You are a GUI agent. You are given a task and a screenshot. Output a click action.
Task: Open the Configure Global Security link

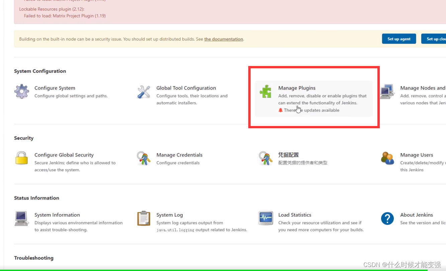[64, 155]
